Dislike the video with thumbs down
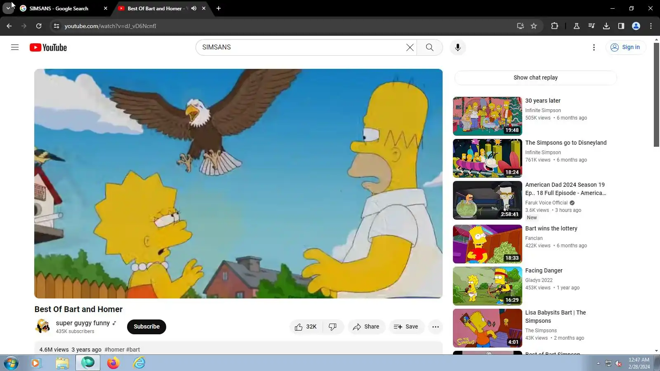This screenshot has width=660, height=371. coord(332,327)
